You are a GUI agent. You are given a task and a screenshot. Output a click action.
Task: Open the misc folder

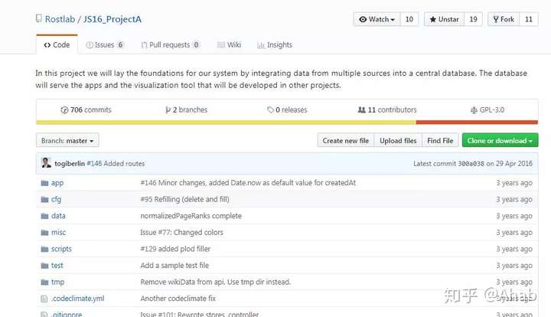coord(59,232)
